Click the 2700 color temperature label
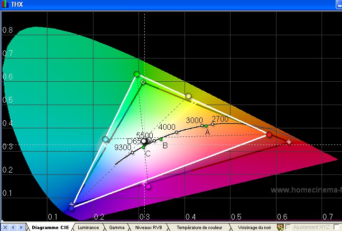The width and height of the screenshot is (342, 231). (220, 119)
